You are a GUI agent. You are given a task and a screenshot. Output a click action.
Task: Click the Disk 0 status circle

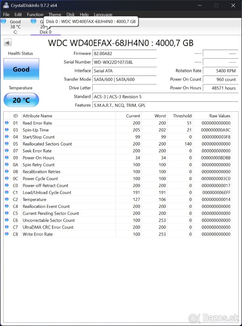tap(33, 21)
